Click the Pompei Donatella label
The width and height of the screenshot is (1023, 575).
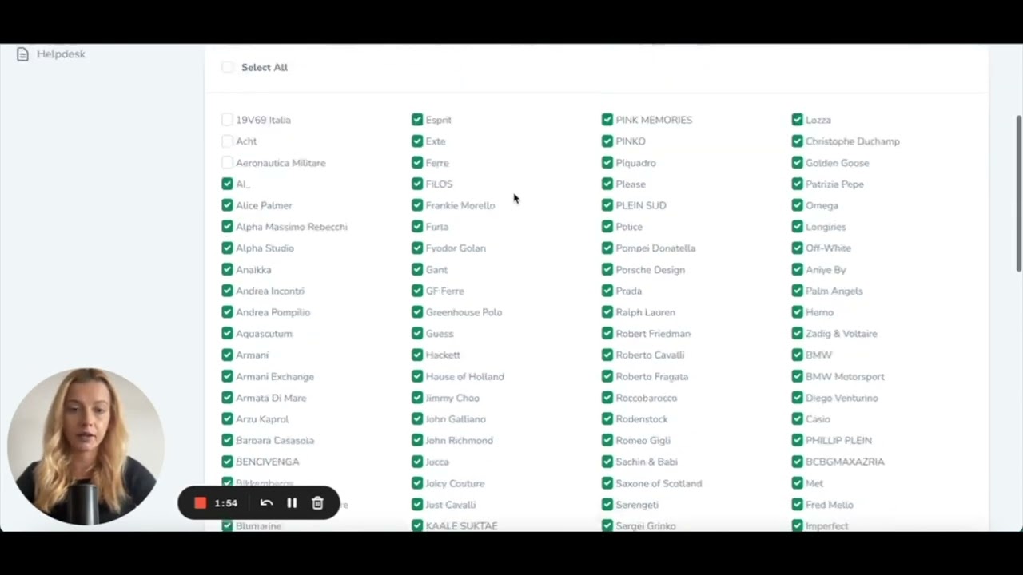pyautogui.click(x=655, y=248)
